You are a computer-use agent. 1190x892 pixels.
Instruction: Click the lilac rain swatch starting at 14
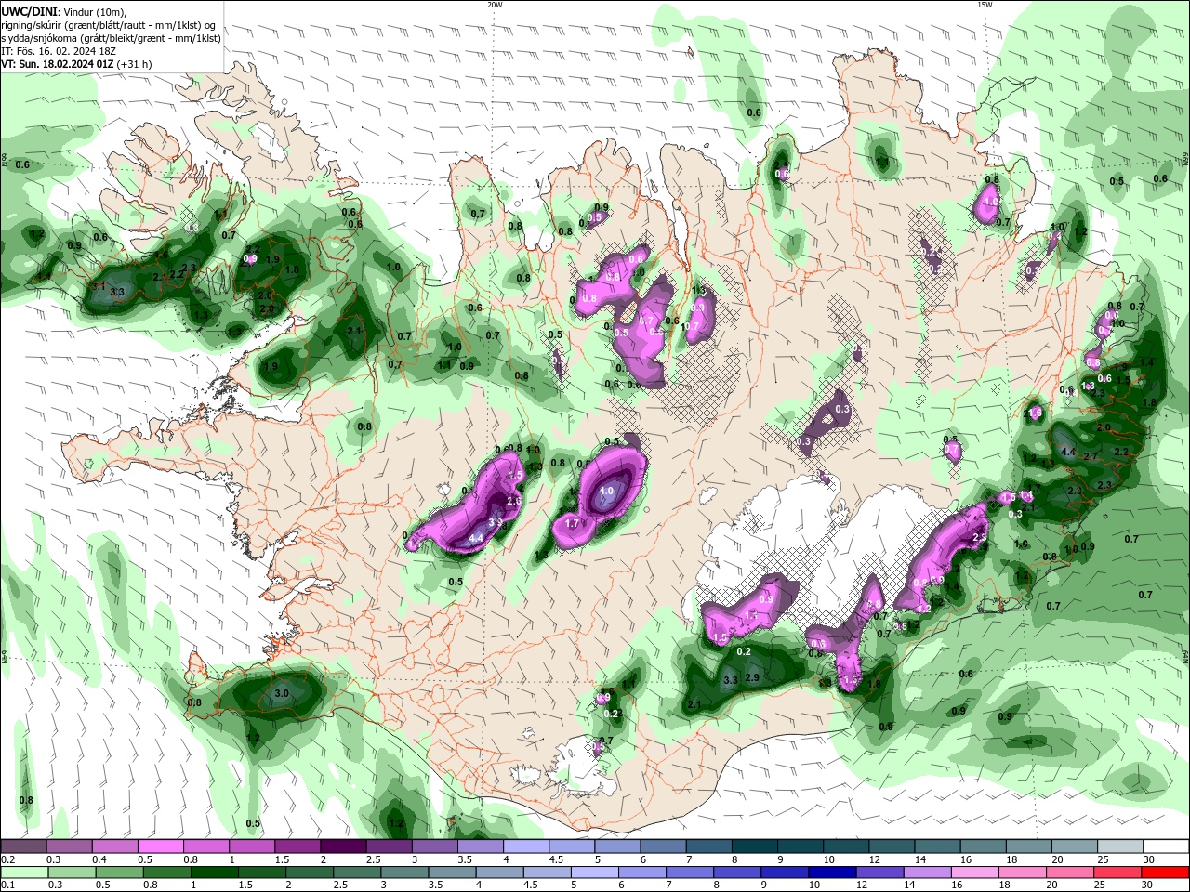tap(926, 872)
